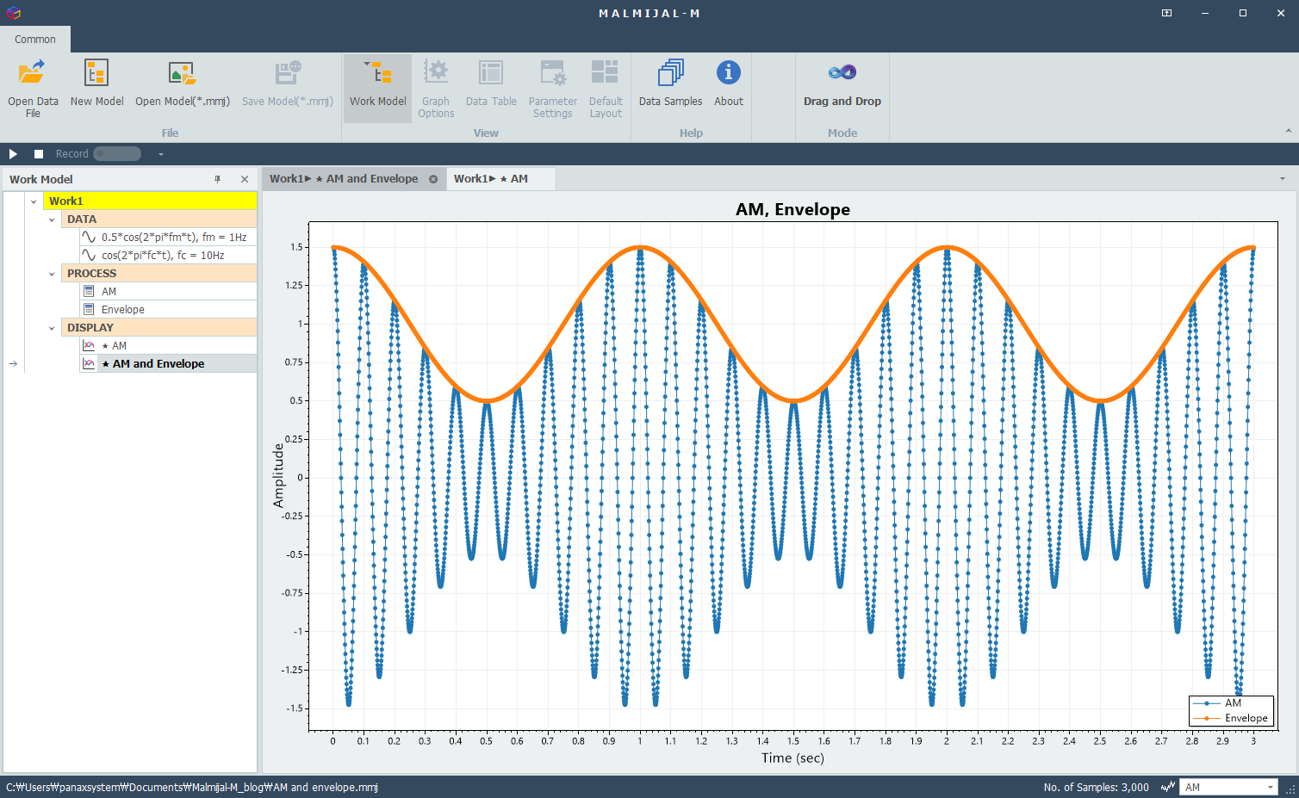Screen dimensions: 1299x798
Task: Click the Amplitude axis label
Action: click(x=278, y=475)
